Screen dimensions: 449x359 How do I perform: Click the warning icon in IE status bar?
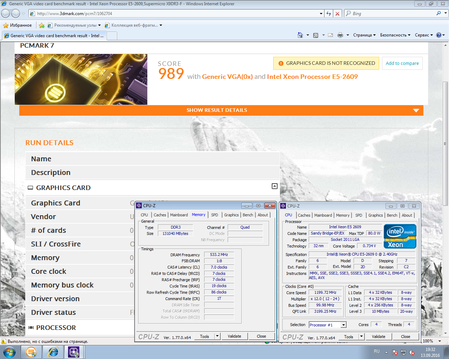4,341
